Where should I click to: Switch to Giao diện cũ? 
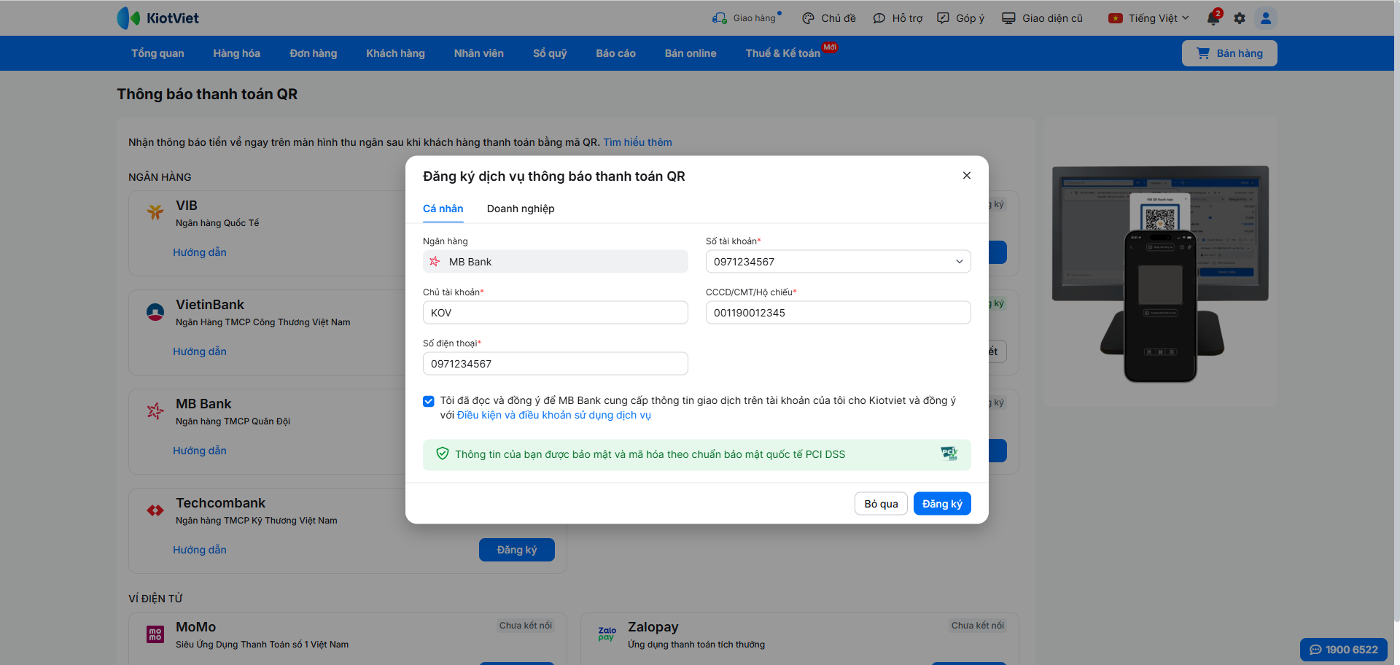coord(1042,18)
